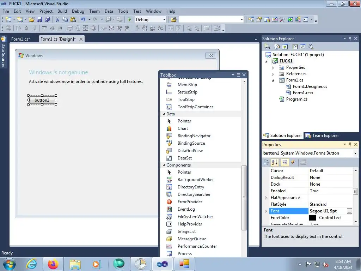
Task: Click the Paste clipboard icon
Action: tap(73, 20)
